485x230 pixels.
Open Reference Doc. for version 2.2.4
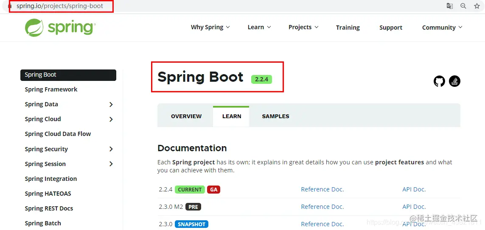coord(322,189)
